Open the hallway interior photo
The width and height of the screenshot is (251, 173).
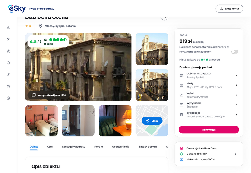(78, 121)
